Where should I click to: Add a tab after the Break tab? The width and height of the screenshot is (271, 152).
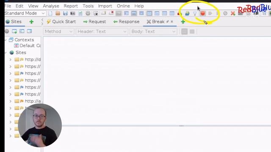183,22
